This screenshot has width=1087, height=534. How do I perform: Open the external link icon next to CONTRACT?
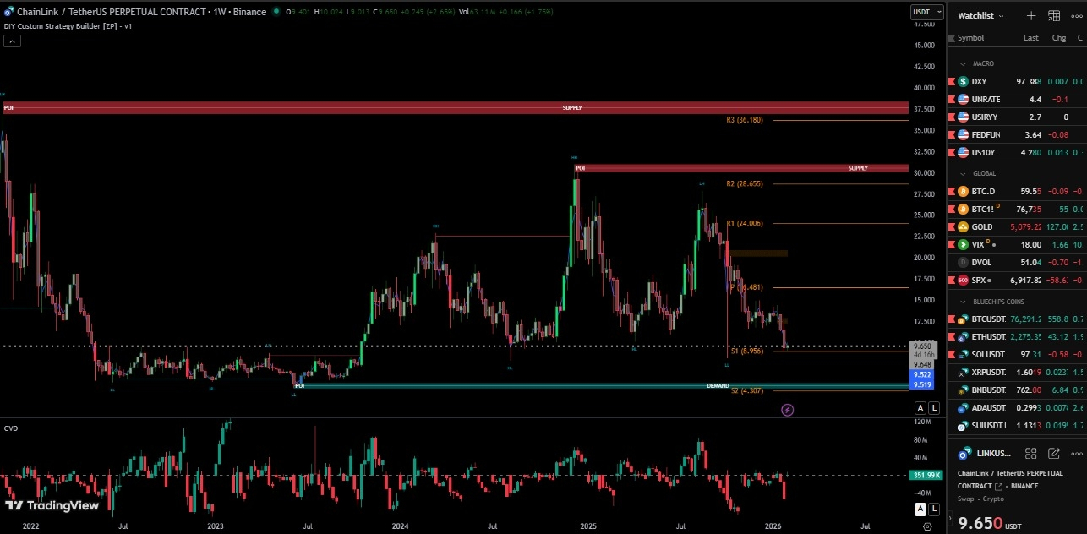click(998, 487)
